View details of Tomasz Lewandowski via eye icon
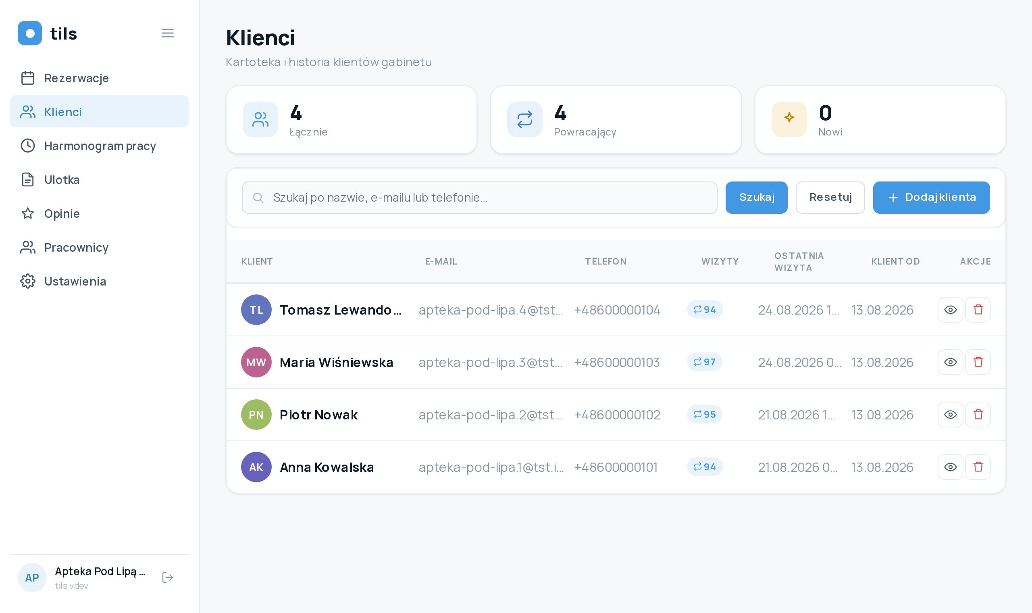The height and width of the screenshot is (613, 1032). (x=950, y=309)
